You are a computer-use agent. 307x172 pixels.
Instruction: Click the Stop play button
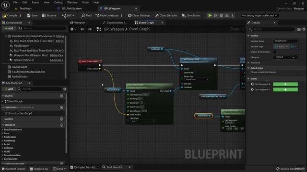pyautogui.click(x=221, y=15)
